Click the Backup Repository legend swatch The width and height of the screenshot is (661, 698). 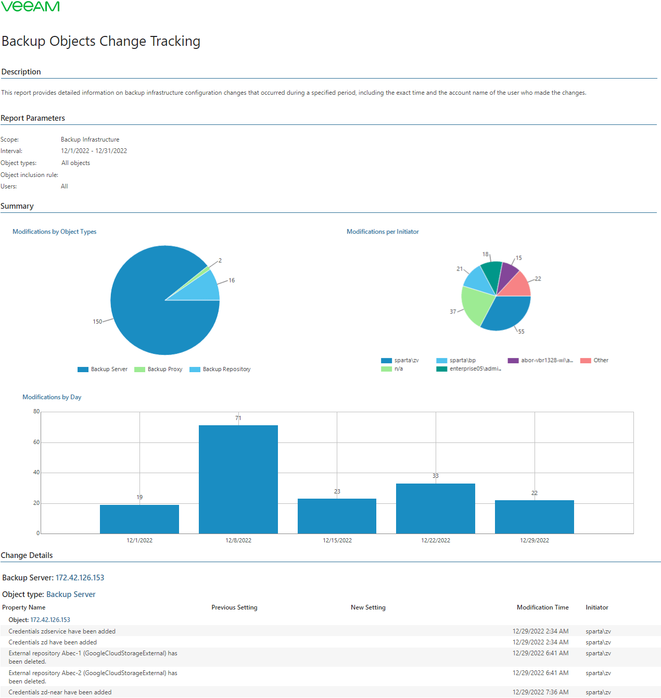pyautogui.click(x=195, y=370)
